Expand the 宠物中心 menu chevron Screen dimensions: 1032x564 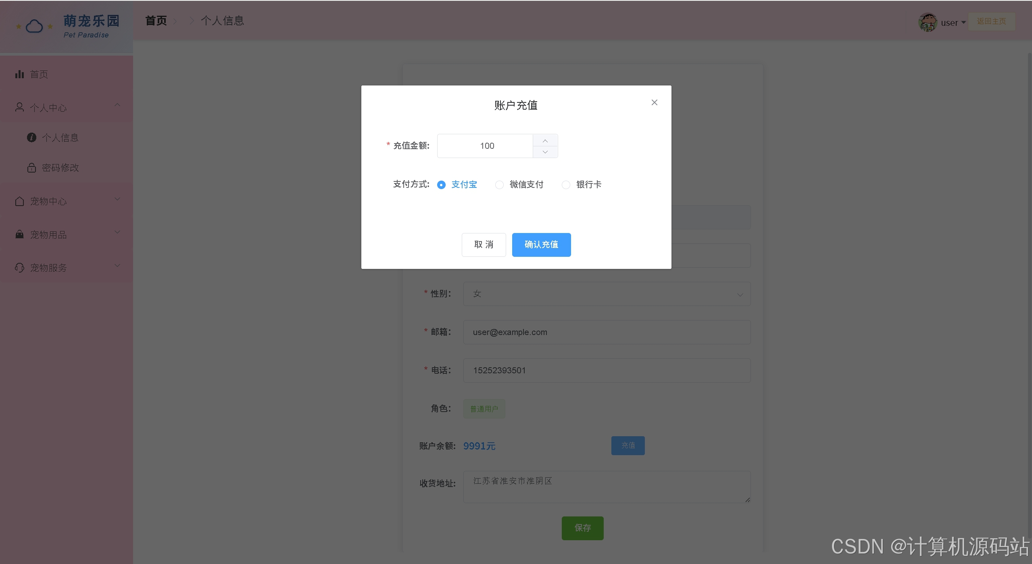(117, 199)
